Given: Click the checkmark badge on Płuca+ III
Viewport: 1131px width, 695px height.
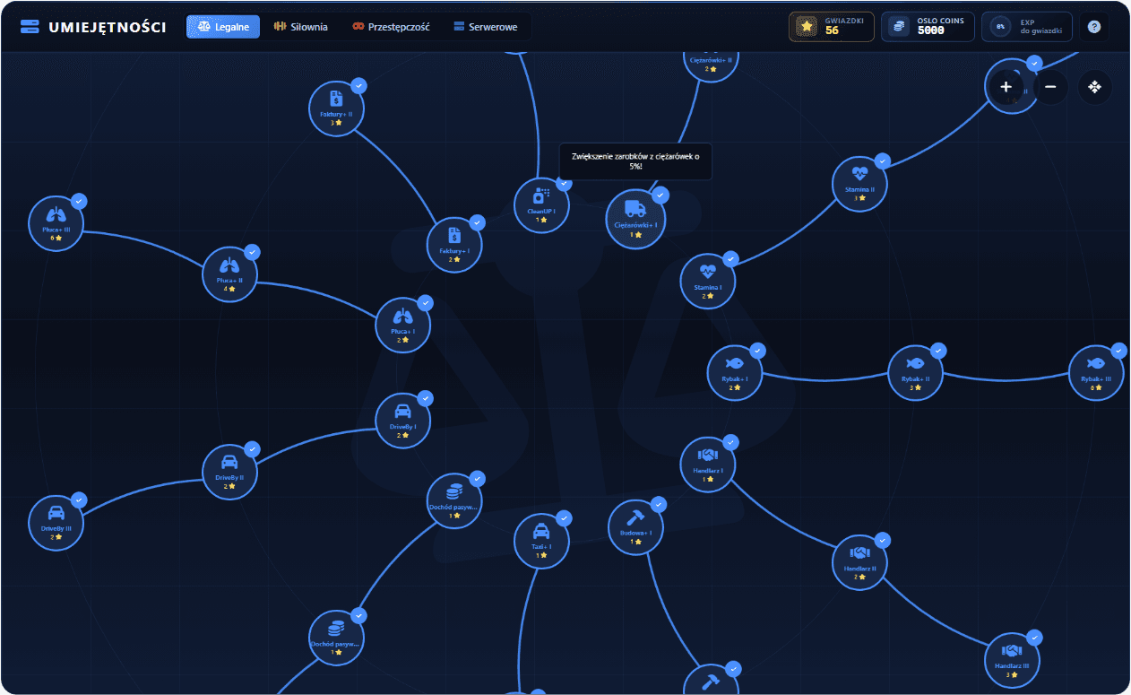Looking at the screenshot, I should coord(78,201).
